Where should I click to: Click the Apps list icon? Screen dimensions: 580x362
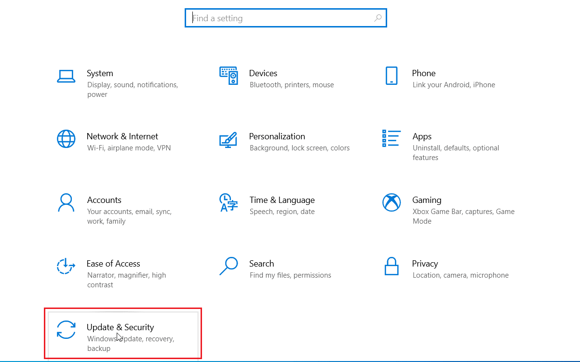click(x=391, y=138)
